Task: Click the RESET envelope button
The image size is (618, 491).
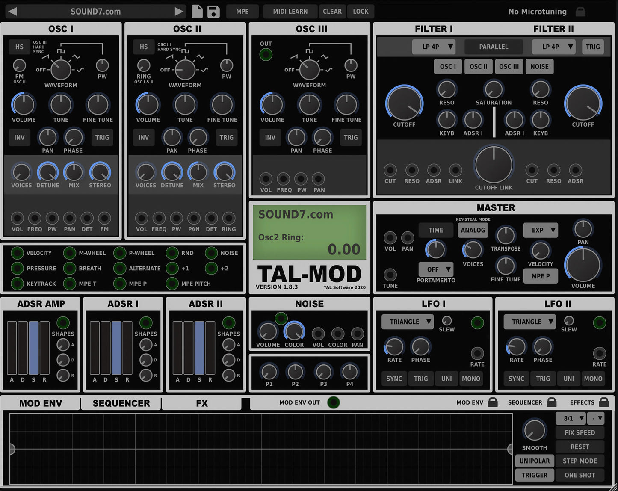Action: pos(580,447)
